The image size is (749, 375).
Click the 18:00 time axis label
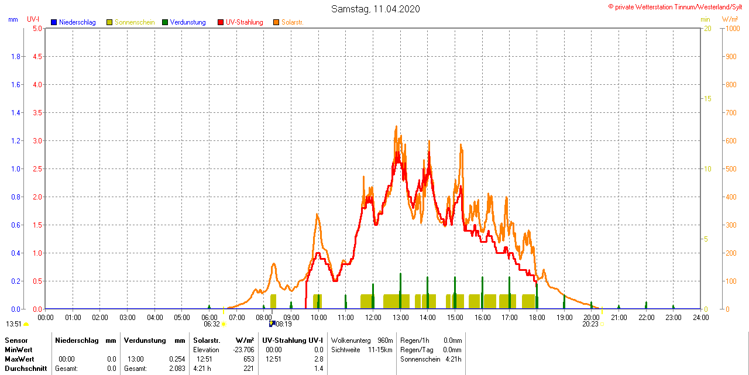pos(537,317)
